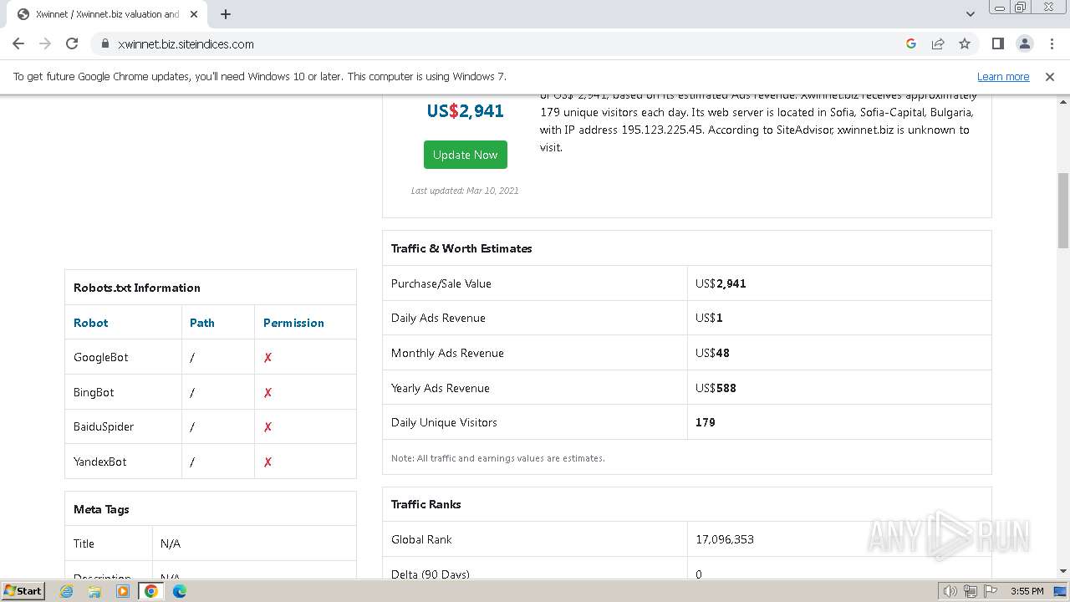The width and height of the screenshot is (1070, 602).
Task: Expand the tab search dropdown
Action: [x=971, y=14]
